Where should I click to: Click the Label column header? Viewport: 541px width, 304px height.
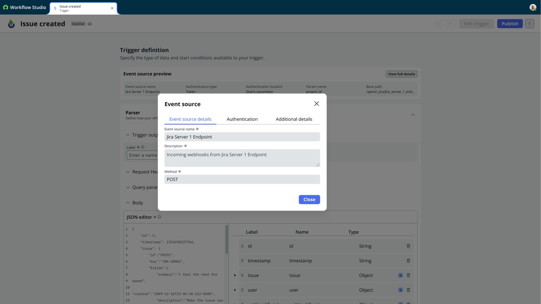[252, 232]
